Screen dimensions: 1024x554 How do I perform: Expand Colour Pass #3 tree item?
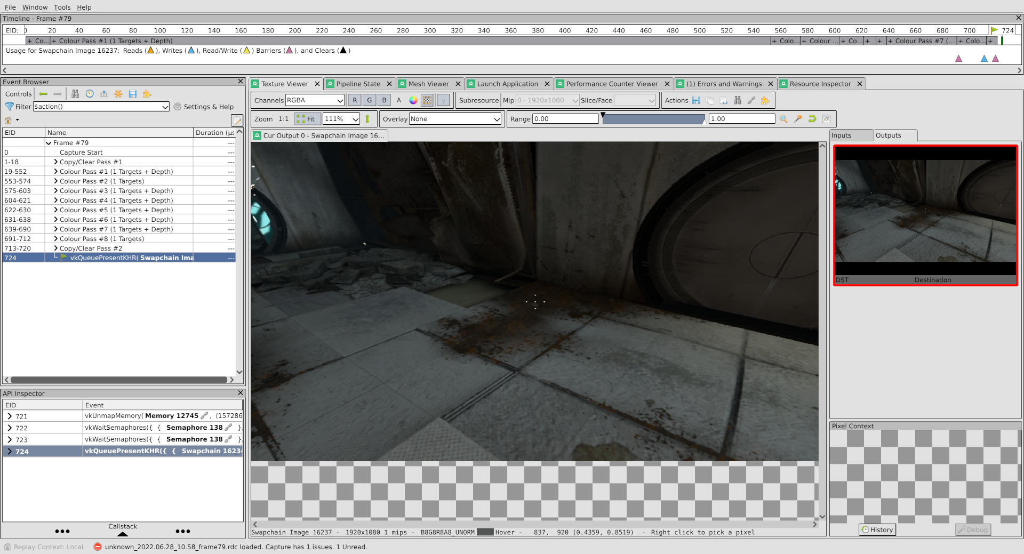(x=55, y=191)
